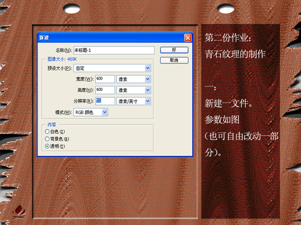The image size is (301, 225).
Task: Open the 预设大小 preset size dropdown
Action: [112, 68]
